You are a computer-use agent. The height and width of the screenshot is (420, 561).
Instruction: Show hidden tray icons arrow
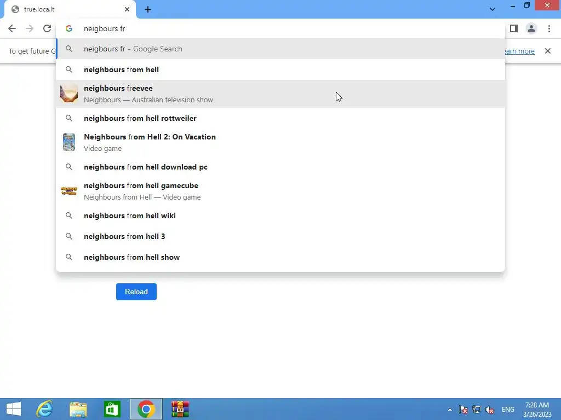click(450, 410)
